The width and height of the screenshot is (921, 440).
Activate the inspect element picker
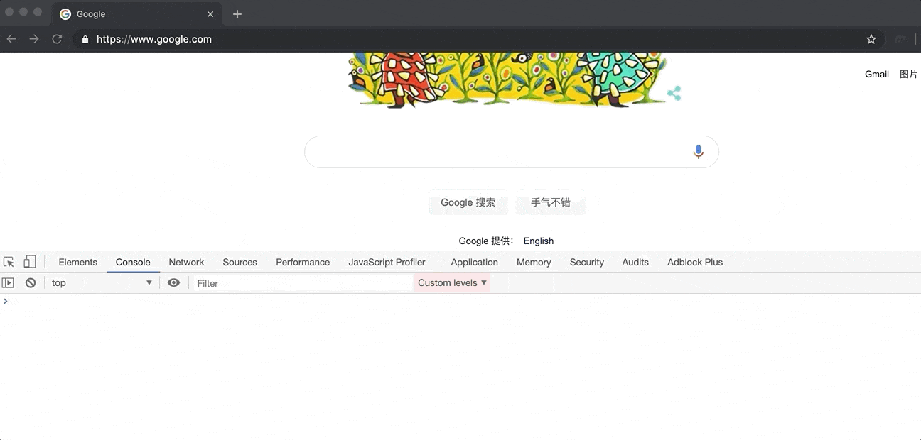click(x=9, y=262)
